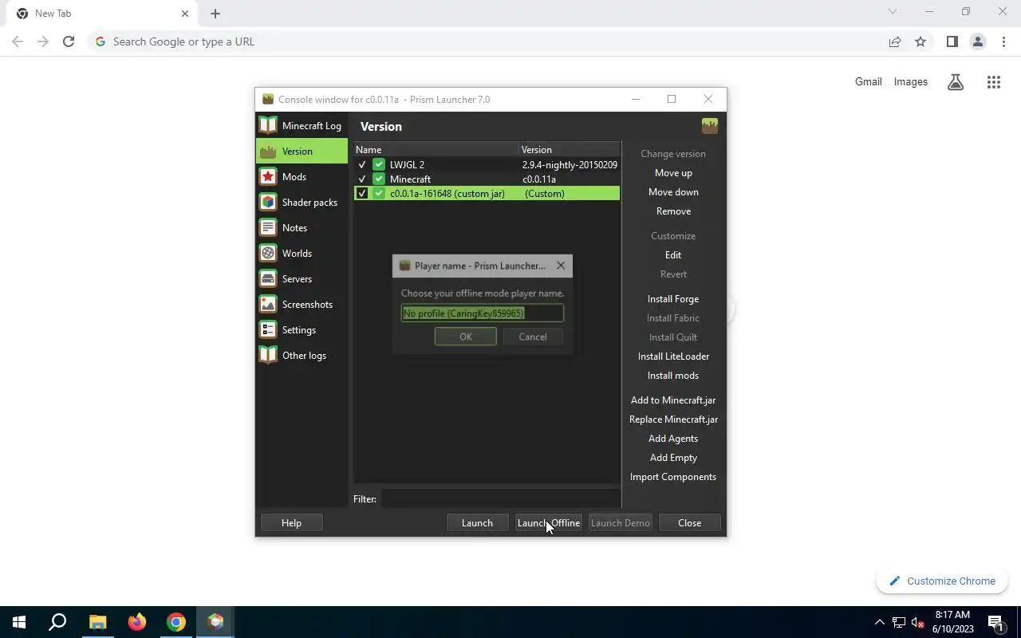Click OK in Player name dialog
This screenshot has width=1021, height=638.
pyautogui.click(x=466, y=337)
